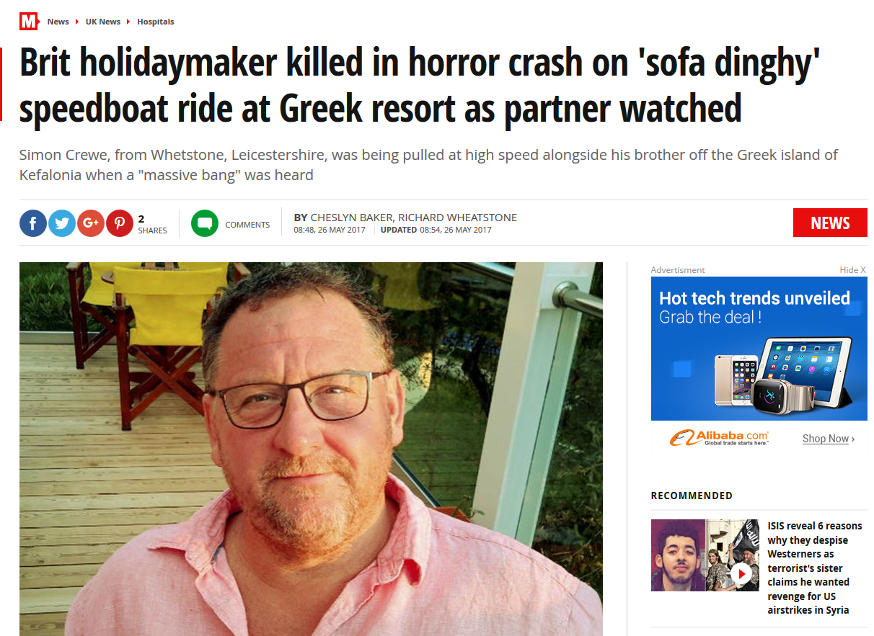874x636 pixels.
Task: Click the 'Hot tech trends unveiled' ad banner
Action: point(759,349)
